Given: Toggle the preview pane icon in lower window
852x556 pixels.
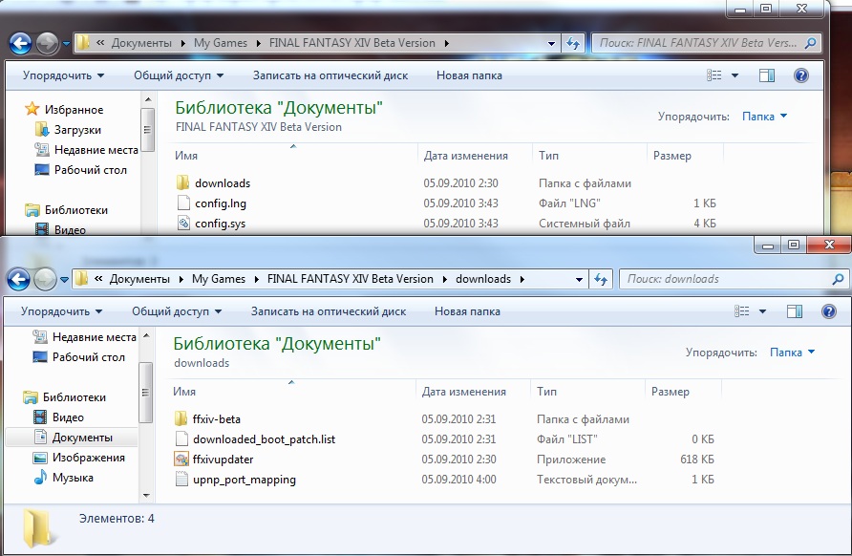Looking at the screenshot, I should (x=794, y=311).
